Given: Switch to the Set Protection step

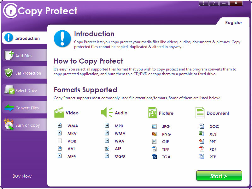Looking at the screenshot, I should (25, 73).
